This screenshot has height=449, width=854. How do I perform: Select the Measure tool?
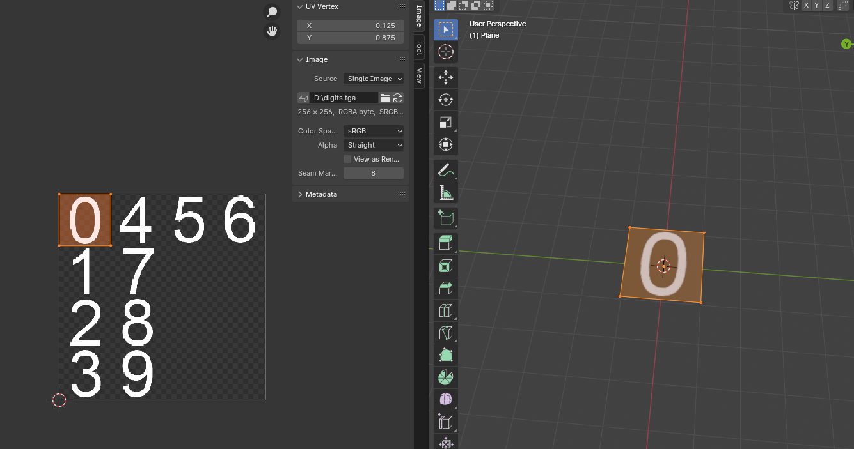(x=446, y=192)
